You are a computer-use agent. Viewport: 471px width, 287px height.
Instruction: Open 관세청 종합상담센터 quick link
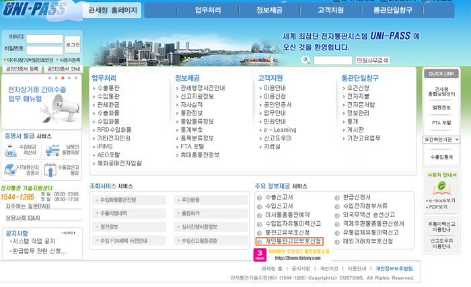441,91
